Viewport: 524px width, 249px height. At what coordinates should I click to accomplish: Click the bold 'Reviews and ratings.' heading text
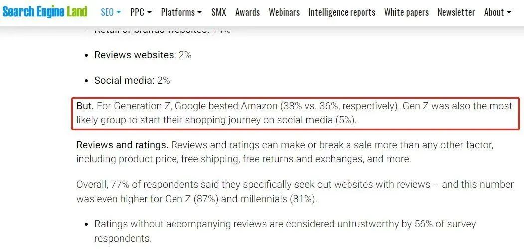tap(122, 145)
